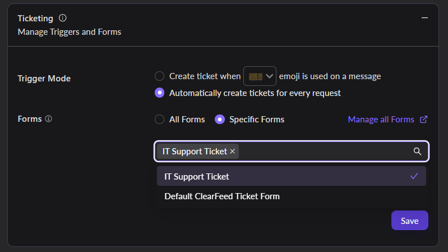Choose the Specific Forms radio option
448x252 pixels.
point(220,119)
